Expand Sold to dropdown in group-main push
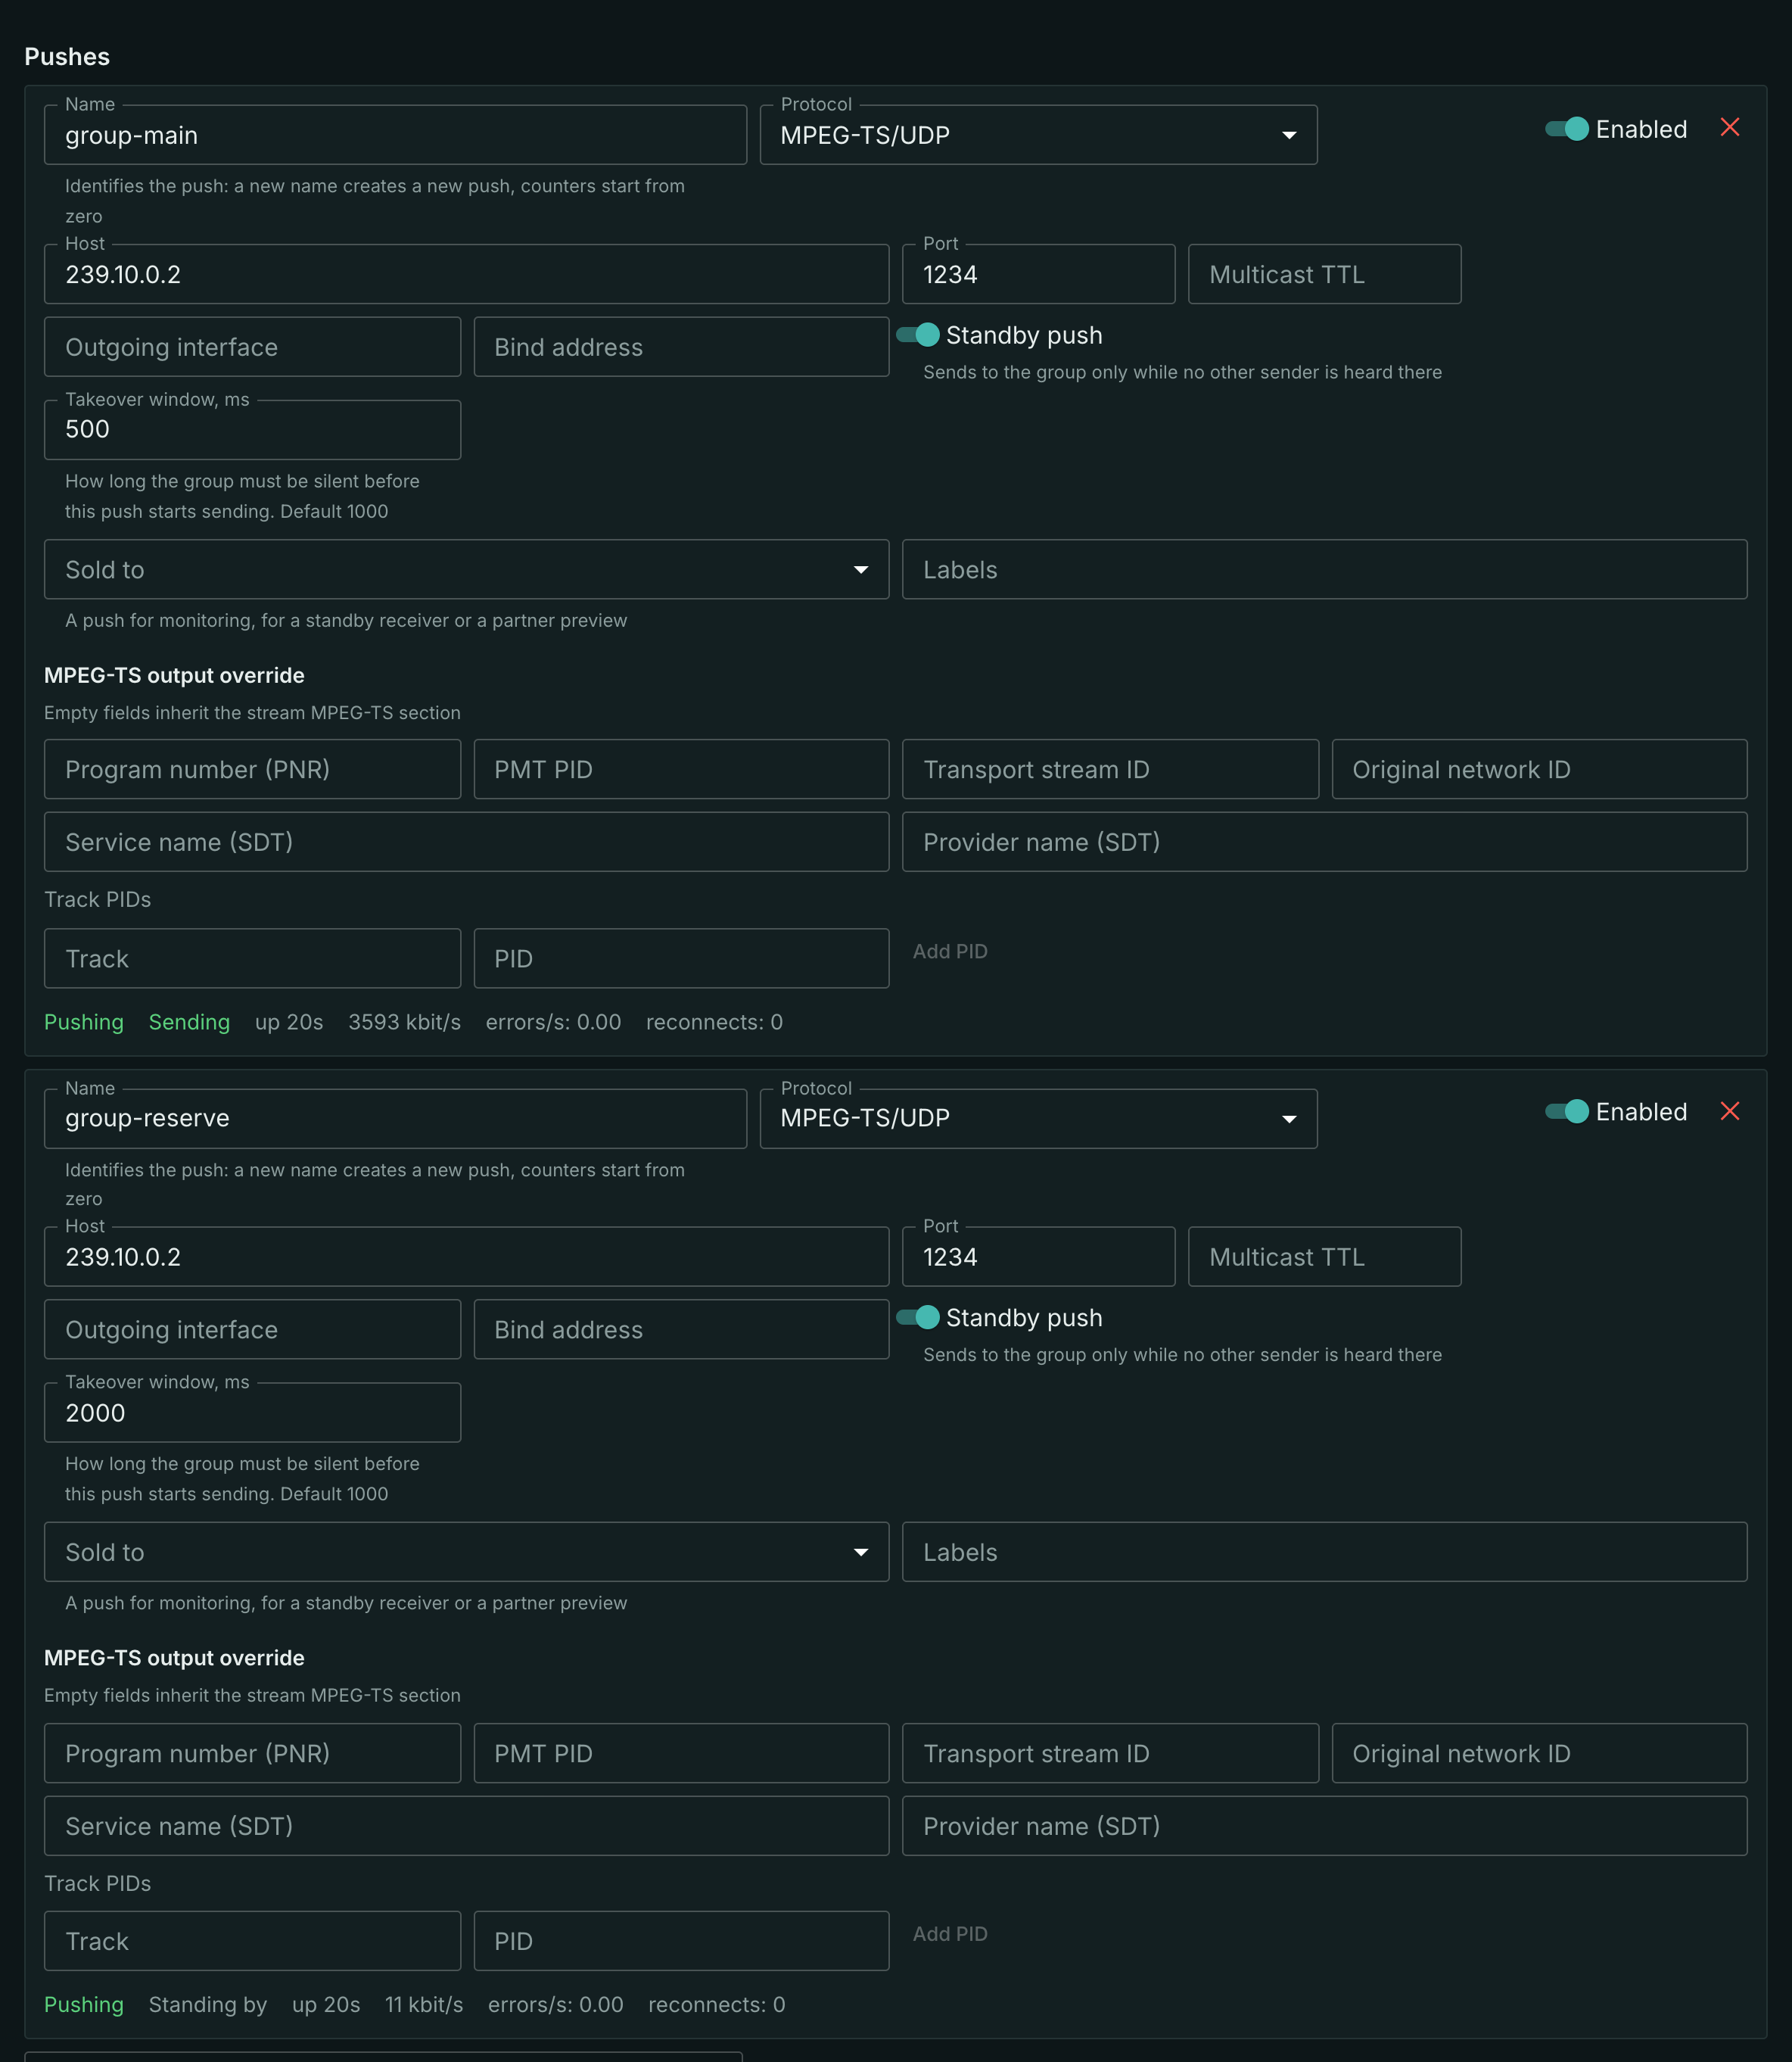Viewport: 1792px width, 2062px height. pyautogui.click(x=466, y=569)
